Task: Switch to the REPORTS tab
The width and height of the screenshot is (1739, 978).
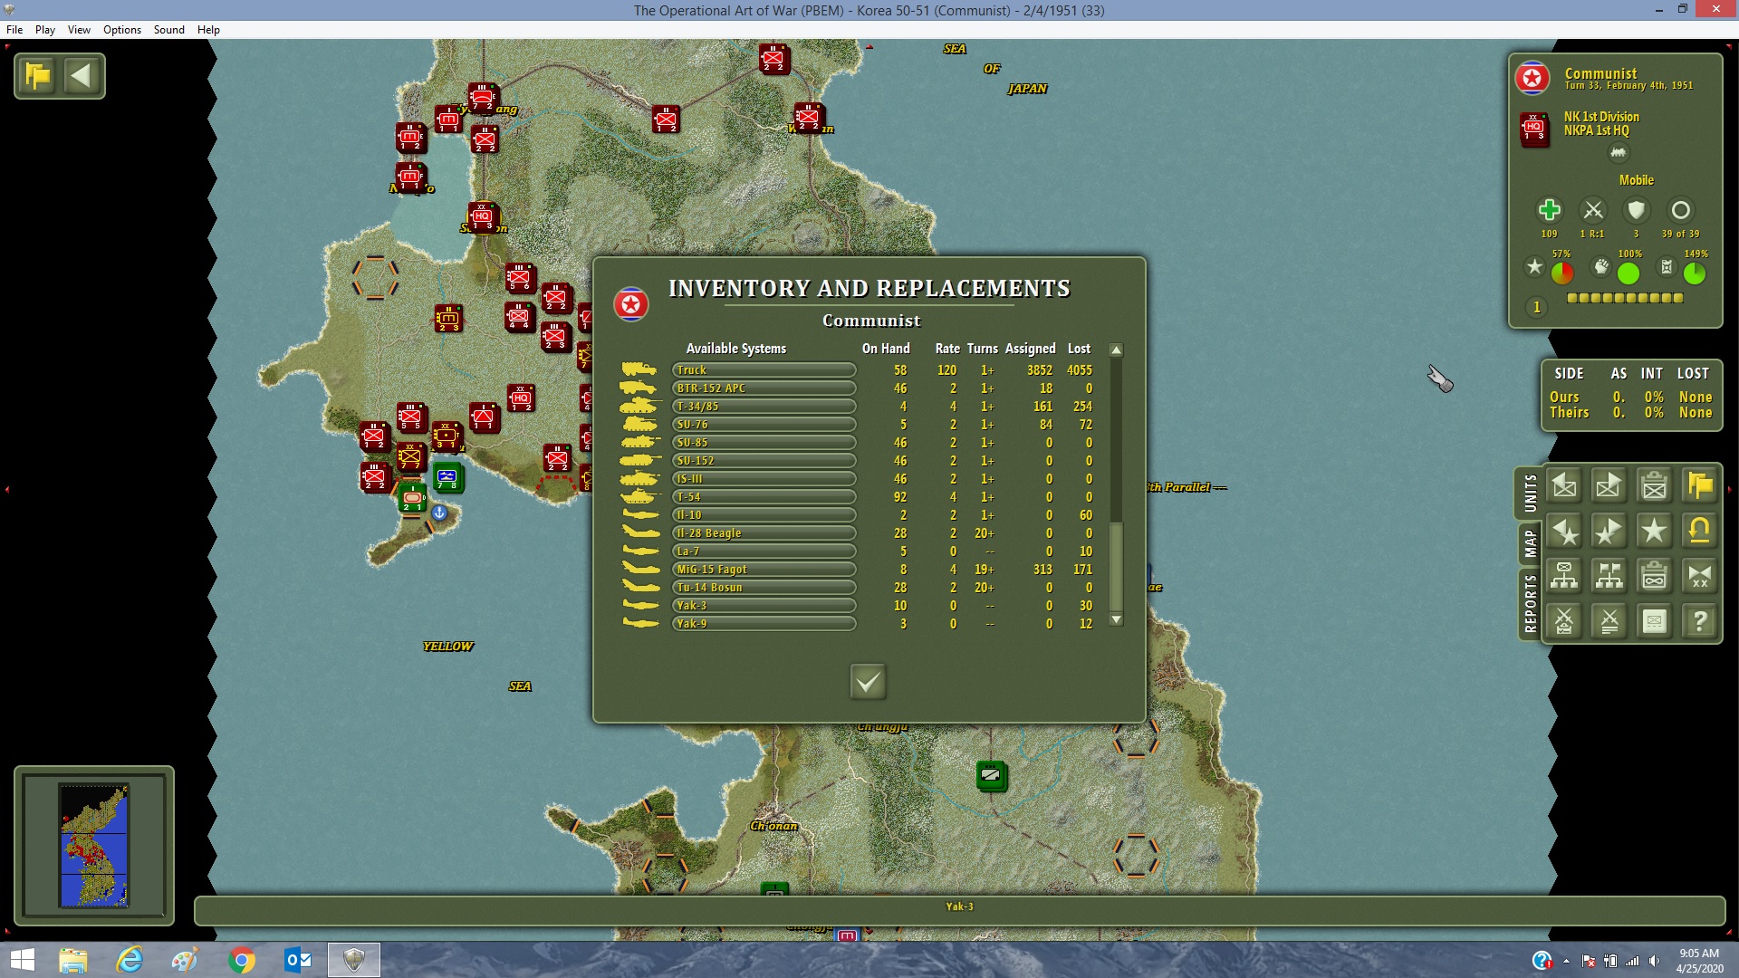Action: coord(1530,603)
